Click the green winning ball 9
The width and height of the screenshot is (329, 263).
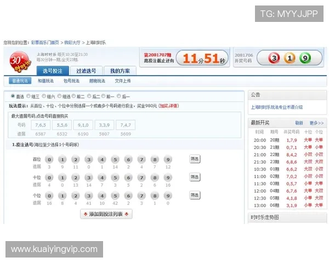pyautogui.click(x=305, y=58)
